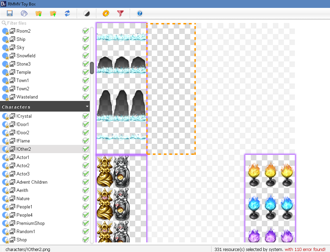Click the blue refresh arrows icon

coord(67,13)
